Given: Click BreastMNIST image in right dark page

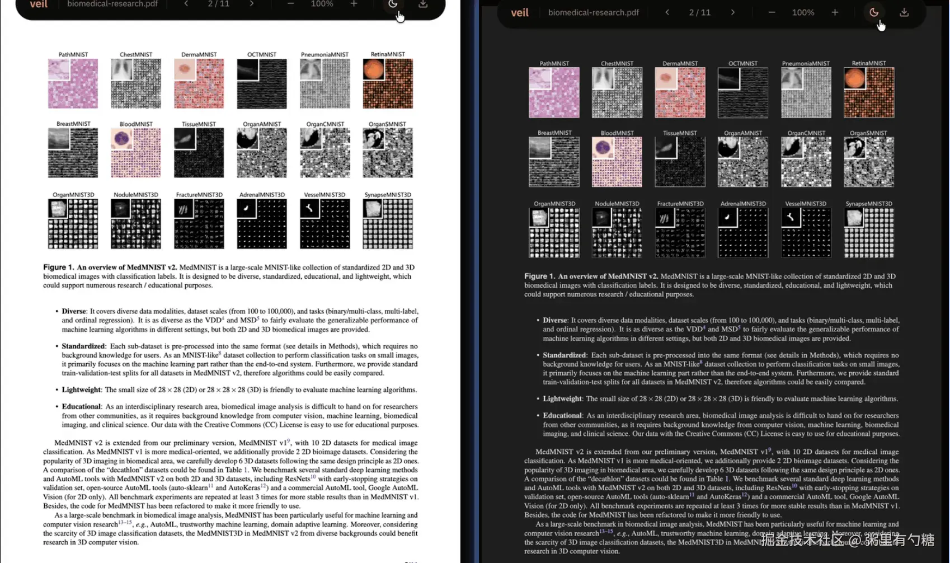Looking at the screenshot, I should (x=554, y=162).
